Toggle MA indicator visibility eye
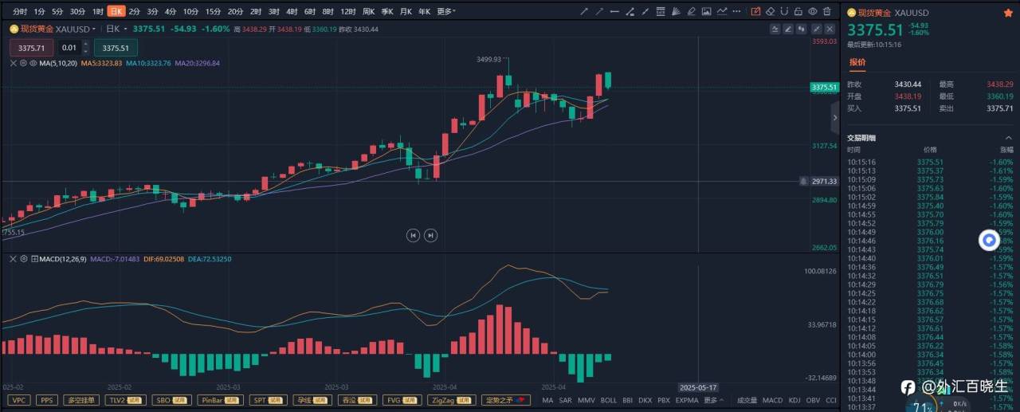 coord(33,63)
